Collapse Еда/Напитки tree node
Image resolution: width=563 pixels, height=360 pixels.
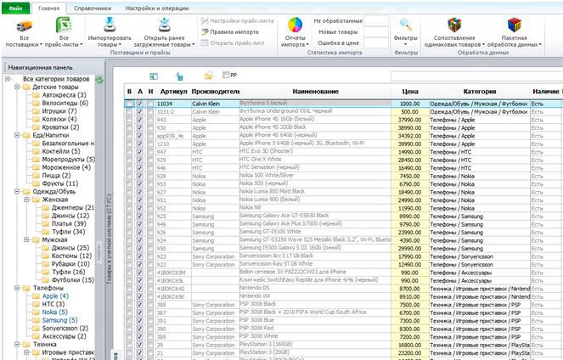tap(17, 135)
